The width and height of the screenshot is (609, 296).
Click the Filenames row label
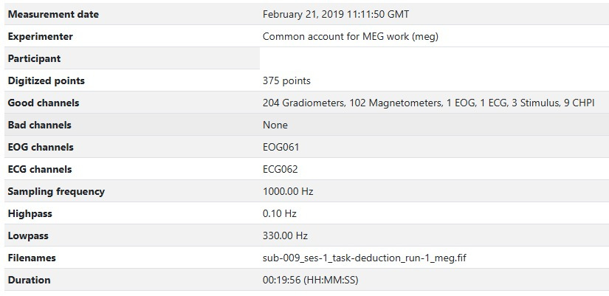click(32, 258)
